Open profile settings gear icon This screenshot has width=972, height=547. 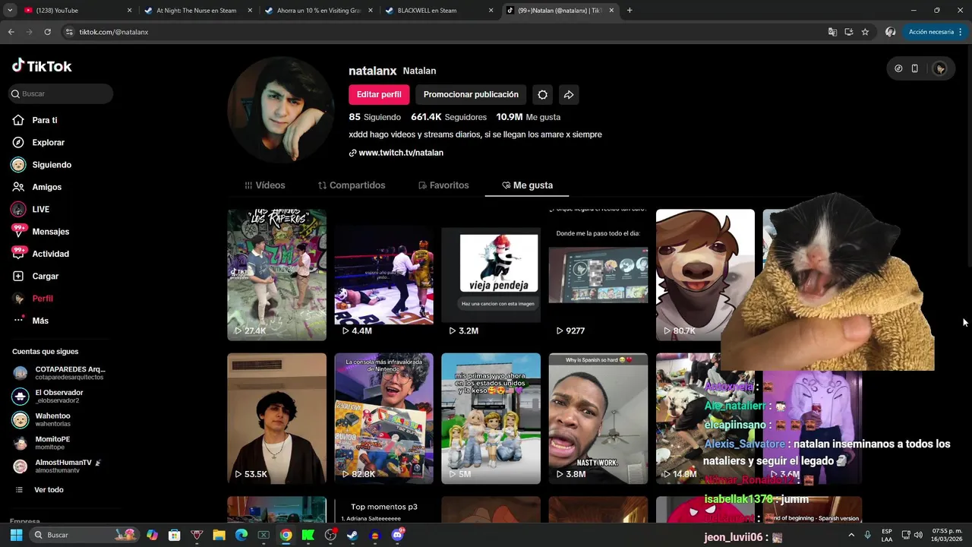click(x=542, y=95)
